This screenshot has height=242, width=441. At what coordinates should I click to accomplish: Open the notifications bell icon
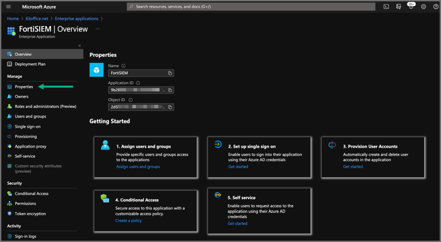(410, 7)
